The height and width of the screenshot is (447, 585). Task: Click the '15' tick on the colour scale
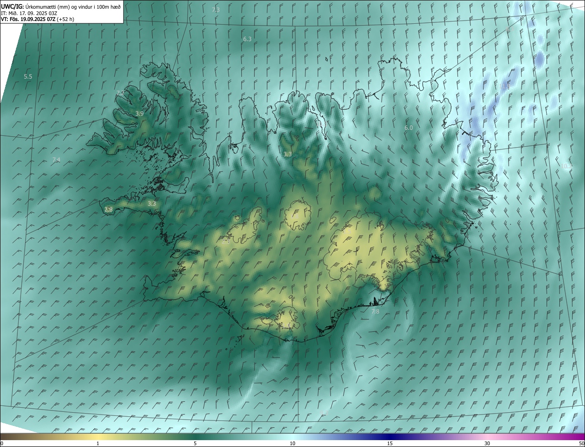click(x=390, y=444)
